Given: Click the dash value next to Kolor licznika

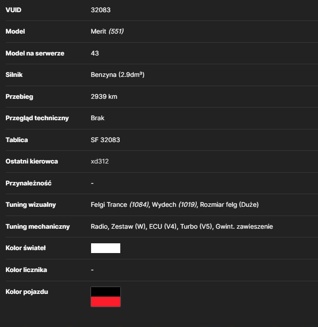Looking at the screenshot, I should 92,270.
